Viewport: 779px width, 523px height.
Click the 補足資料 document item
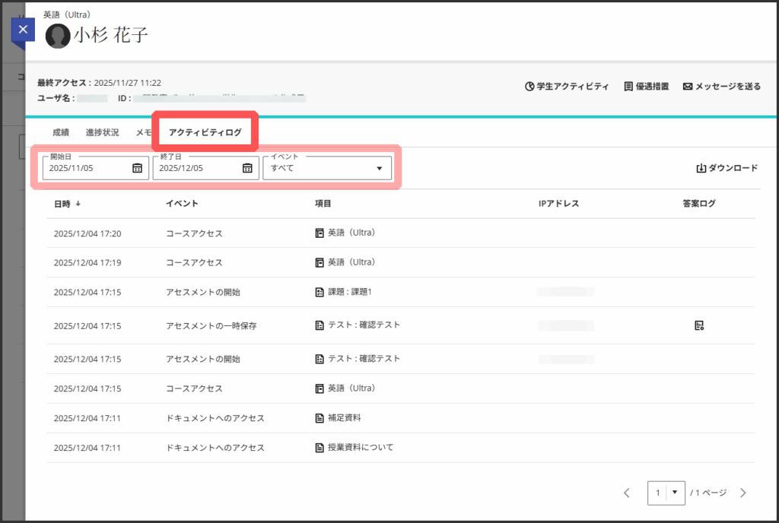click(x=344, y=418)
